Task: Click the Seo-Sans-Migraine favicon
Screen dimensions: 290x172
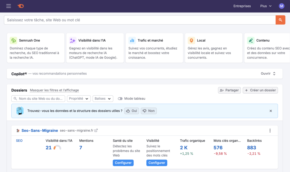Action: point(18,131)
